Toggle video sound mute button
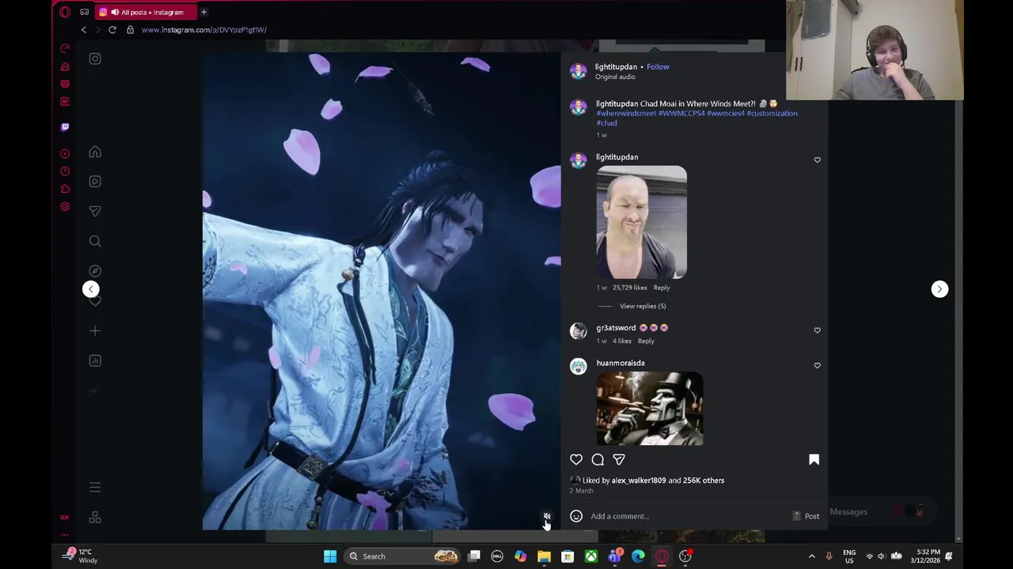 [547, 516]
